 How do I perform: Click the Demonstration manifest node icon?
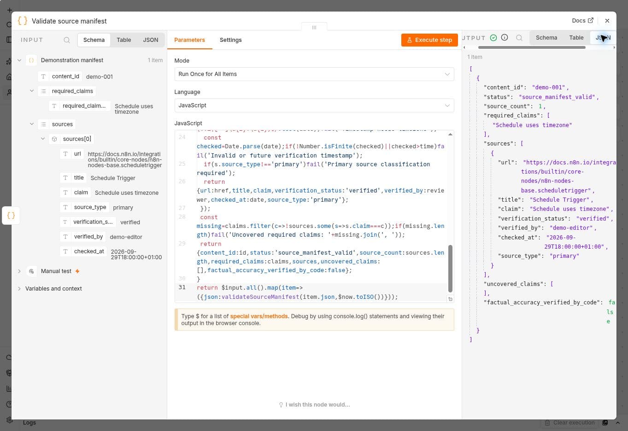pyautogui.click(x=31, y=60)
